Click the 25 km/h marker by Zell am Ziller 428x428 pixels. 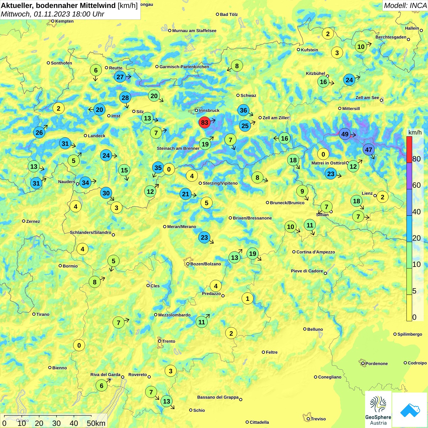pos(245,126)
